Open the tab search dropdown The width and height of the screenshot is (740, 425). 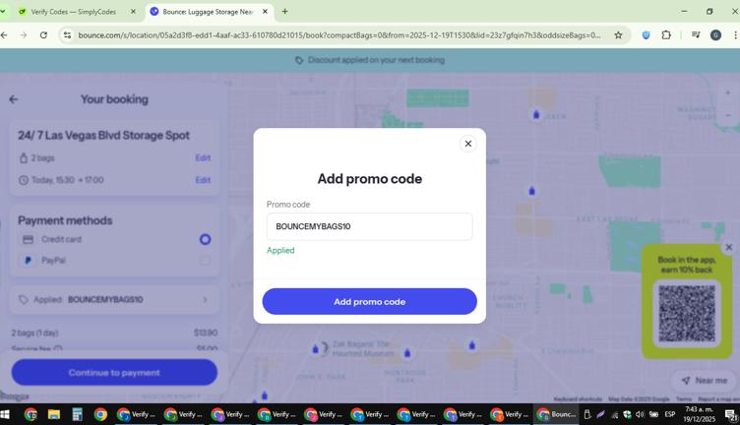3,12
